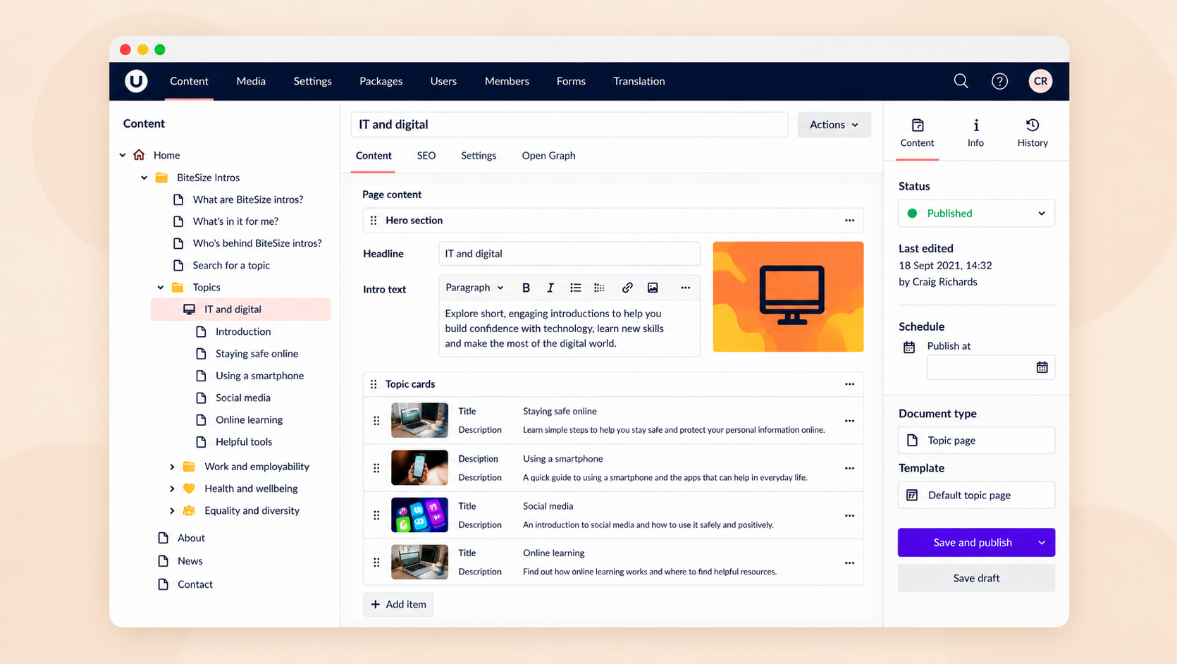Expand Health and wellbeing node
Image resolution: width=1177 pixels, height=664 pixels.
point(172,488)
